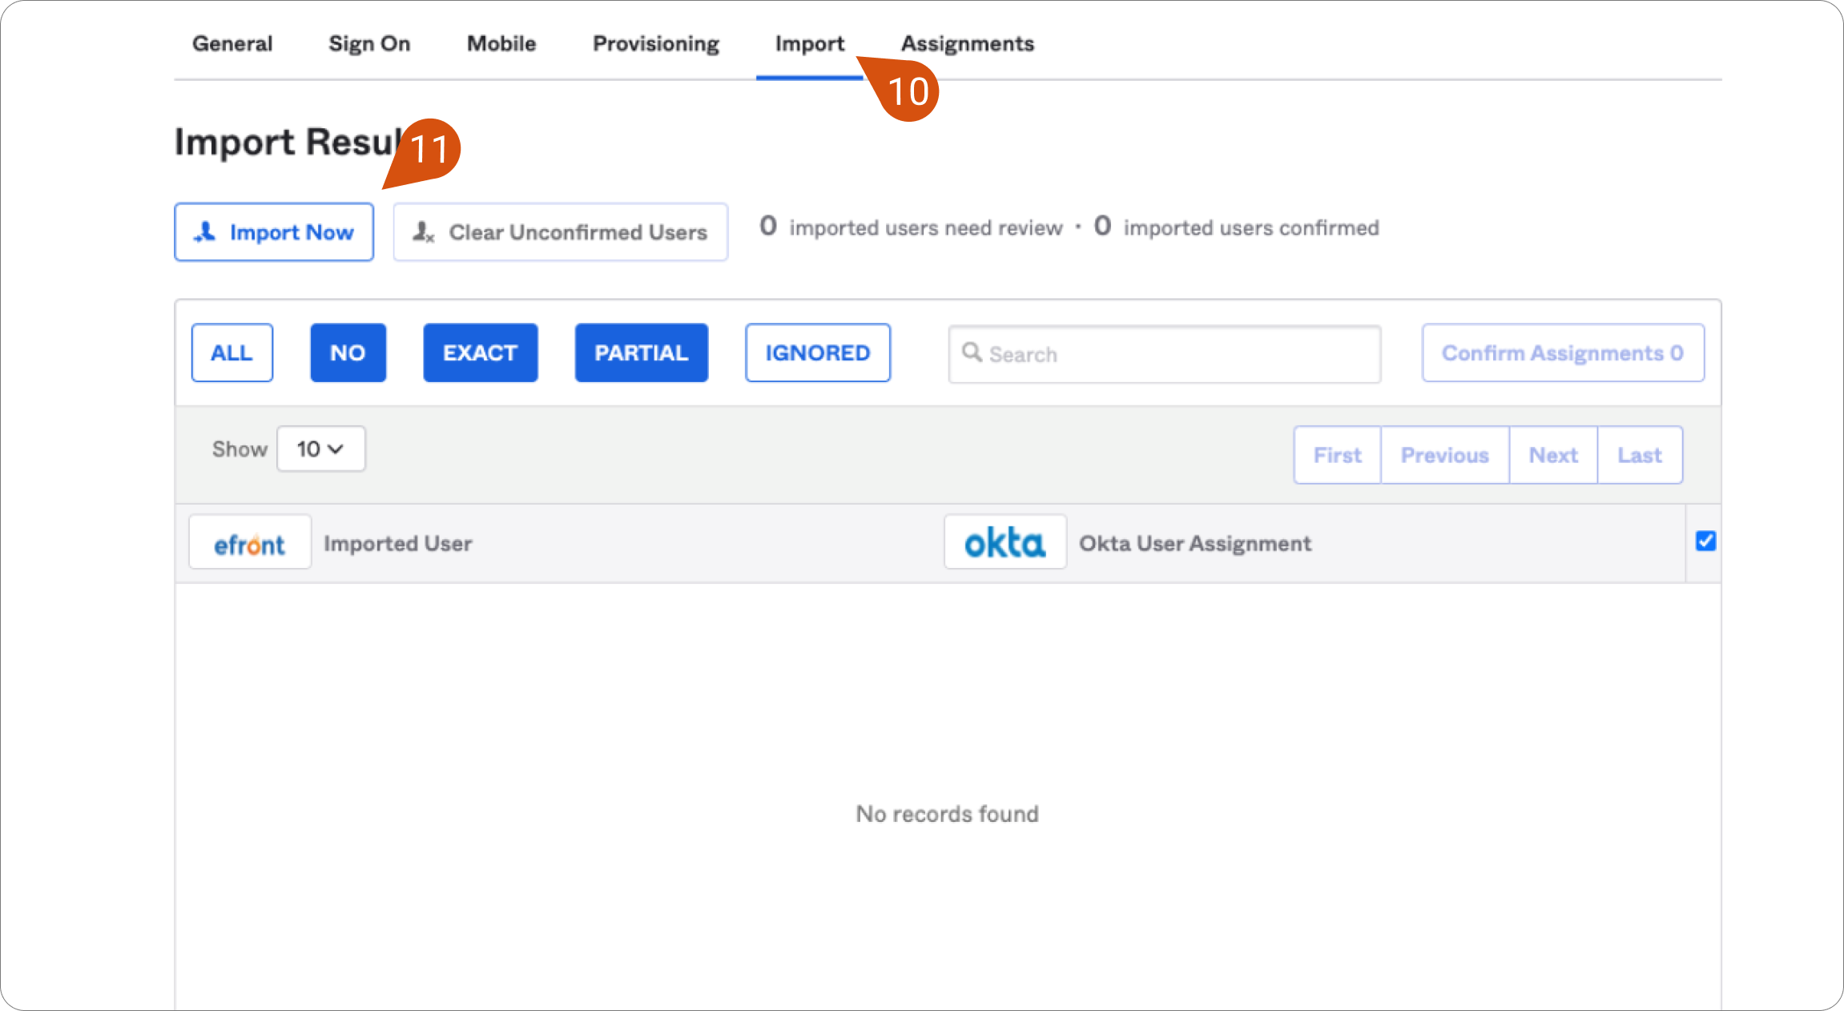The image size is (1844, 1011).
Task: Click the Import Now button
Action: pyautogui.click(x=274, y=232)
